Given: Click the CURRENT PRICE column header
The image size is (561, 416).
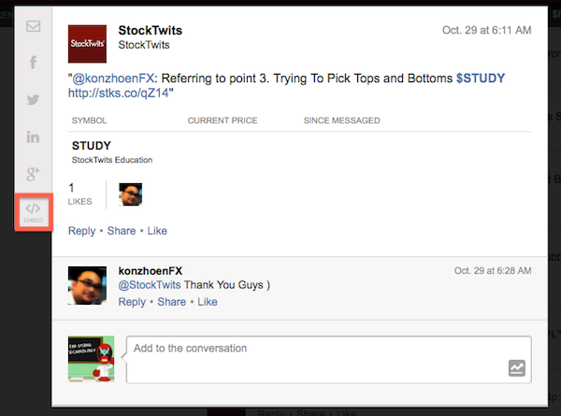Looking at the screenshot, I should pyautogui.click(x=223, y=121).
